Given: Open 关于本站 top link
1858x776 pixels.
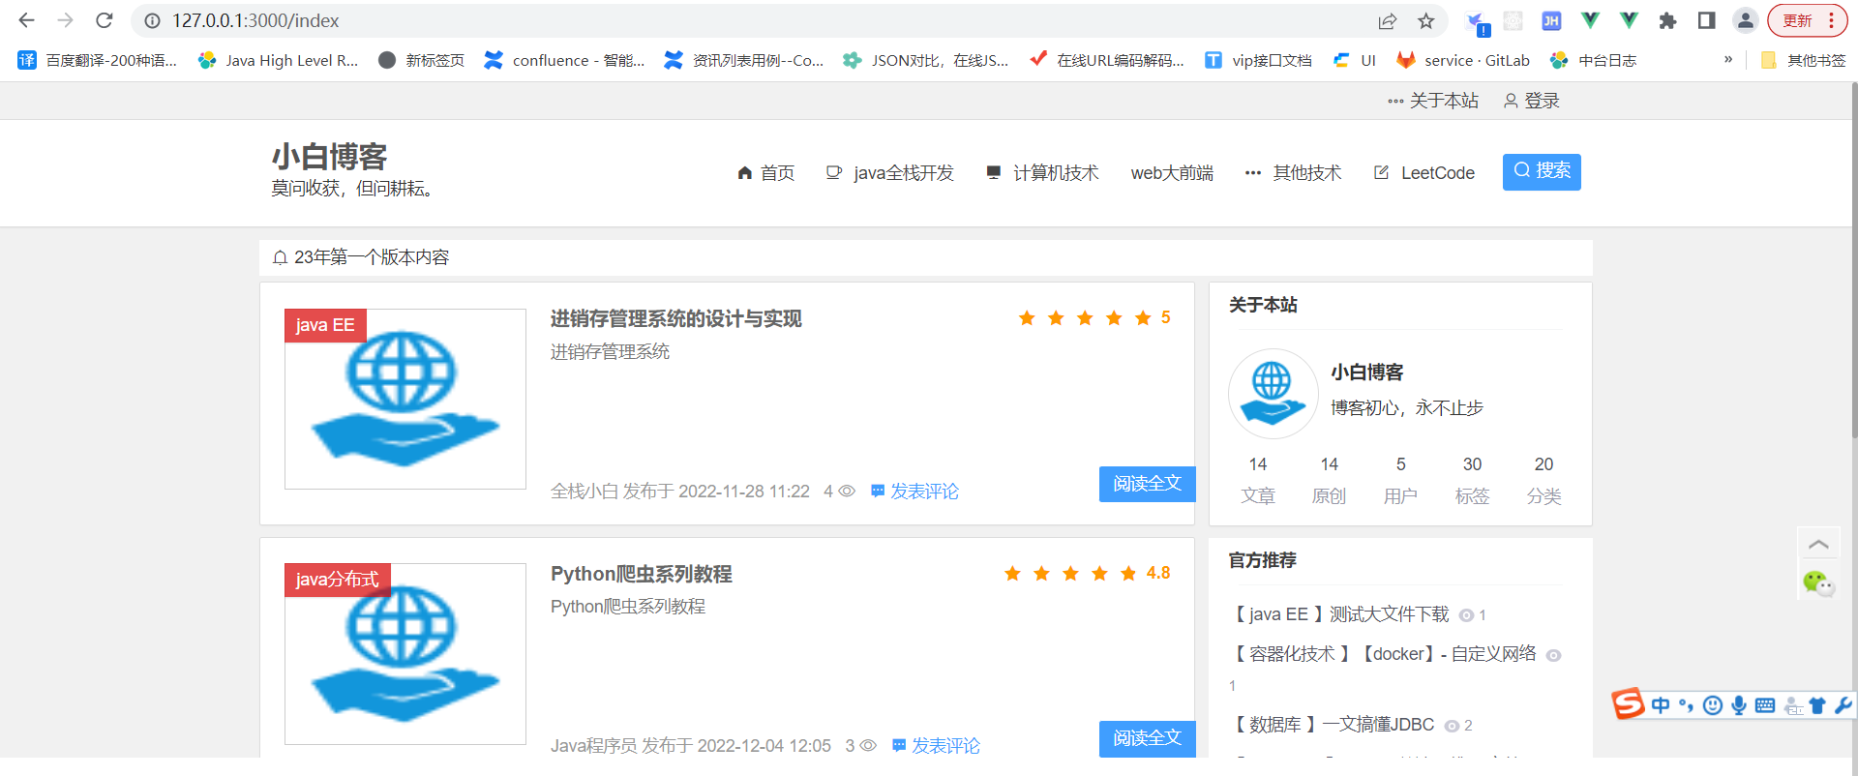Looking at the screenshot, I should point(1433,101).
